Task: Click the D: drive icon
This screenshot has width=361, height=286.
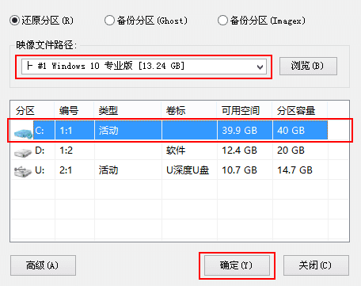Action: (23, 152)
